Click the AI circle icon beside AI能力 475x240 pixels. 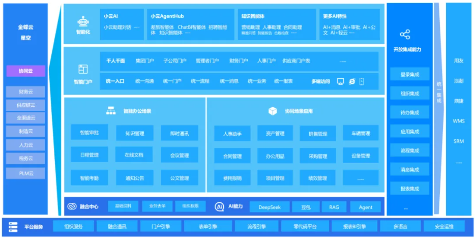click(x=219, y=206)
